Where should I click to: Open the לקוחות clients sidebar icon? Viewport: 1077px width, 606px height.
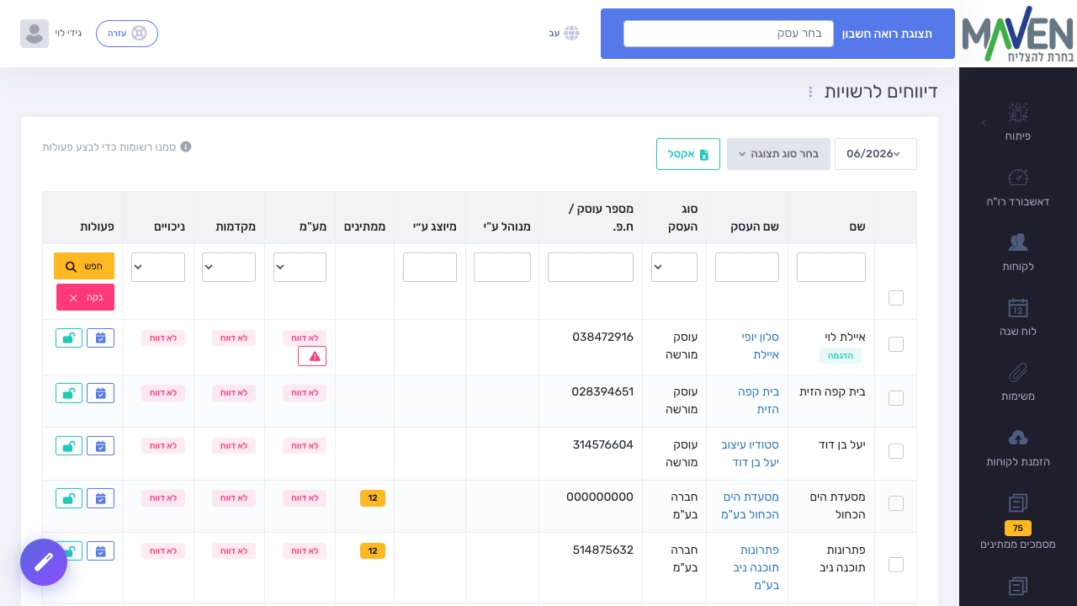1018,242
